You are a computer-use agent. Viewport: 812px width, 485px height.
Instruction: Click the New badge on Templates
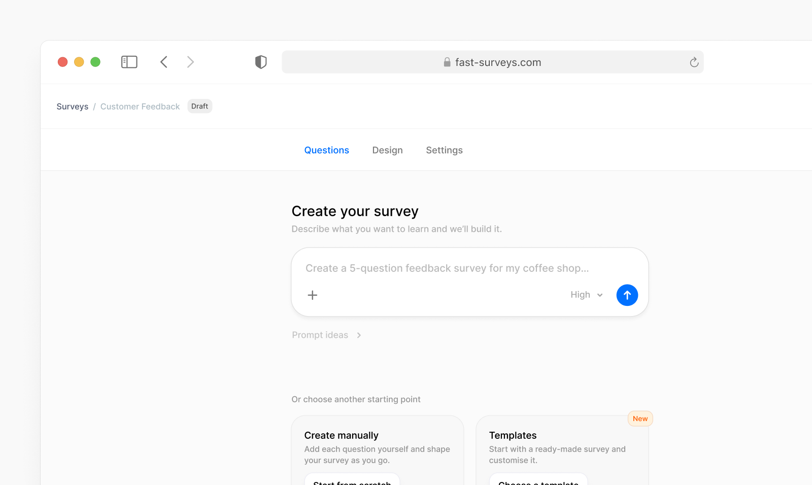coord(640,419)
